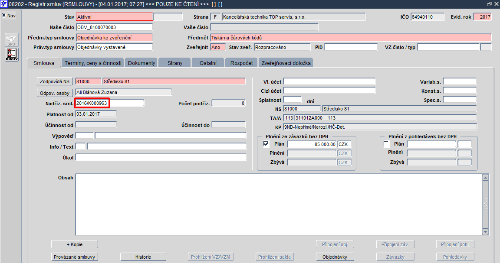Click the Variab.s. input field
This screenshot has width=500, height=263.
pyautogui.click(x=460, y=81)
